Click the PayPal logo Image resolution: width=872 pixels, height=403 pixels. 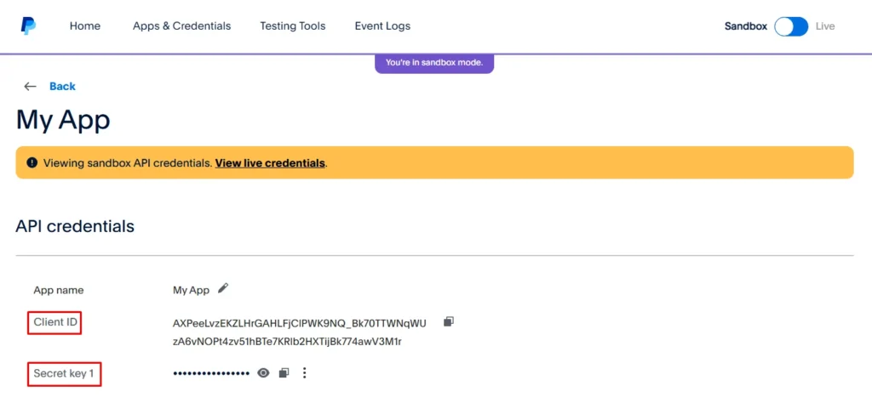(x=28, y=26)
